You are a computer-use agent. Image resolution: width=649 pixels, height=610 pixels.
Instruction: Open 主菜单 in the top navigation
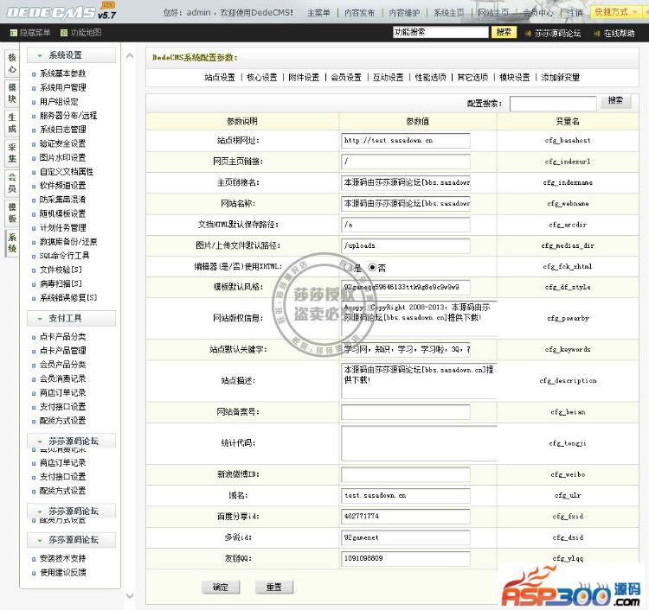coord(318,13)
